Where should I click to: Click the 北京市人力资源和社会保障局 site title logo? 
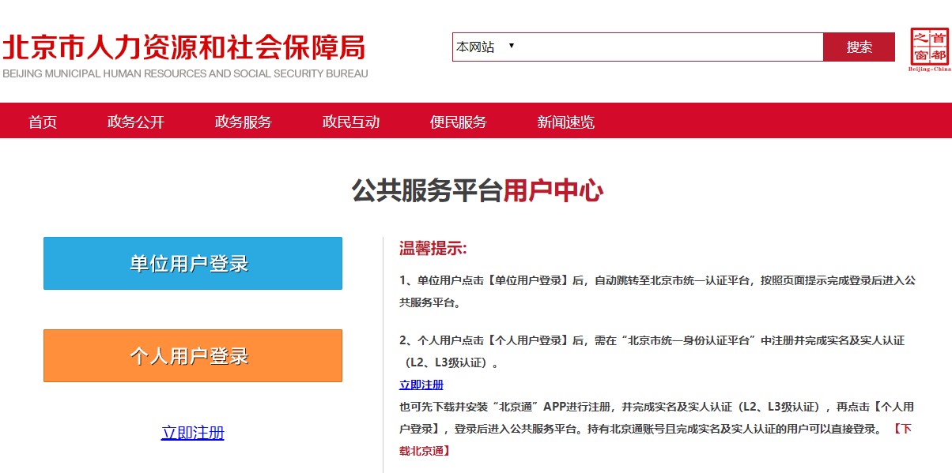(x=184, y=47)
